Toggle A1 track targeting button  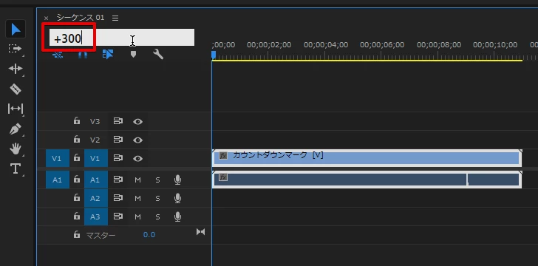pos(96,180)
